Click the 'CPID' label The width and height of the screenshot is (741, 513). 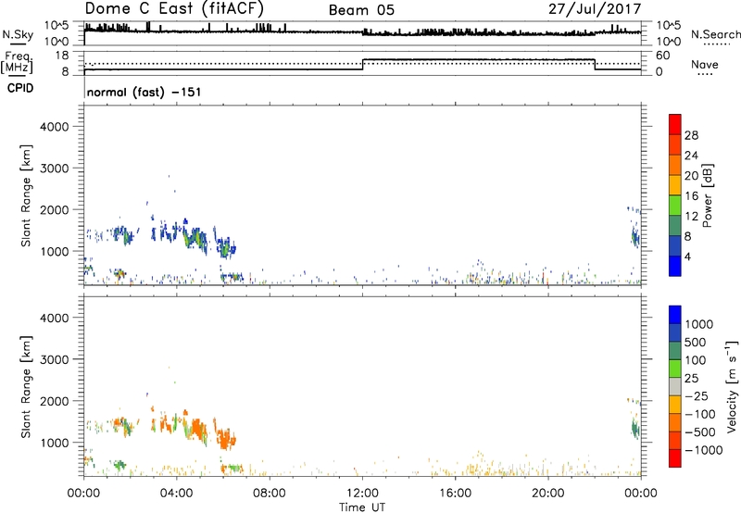20,88
